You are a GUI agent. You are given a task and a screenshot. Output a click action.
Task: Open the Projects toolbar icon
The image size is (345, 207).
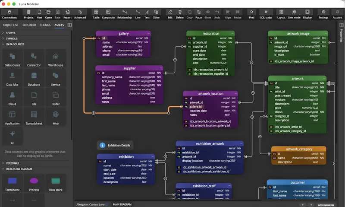tap(28, 14)
